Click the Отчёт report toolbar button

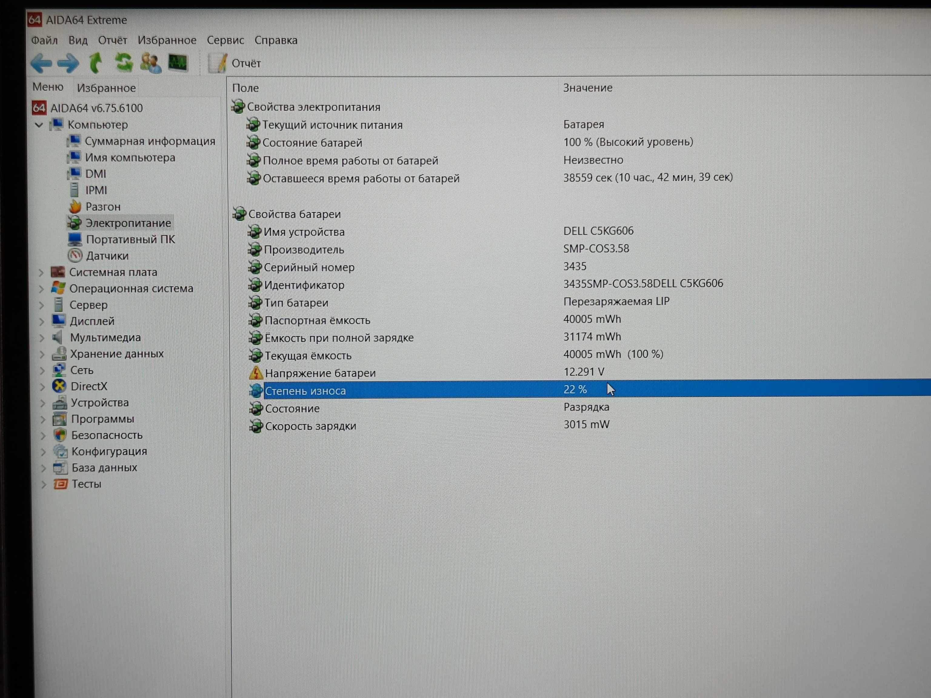[235, 64]
